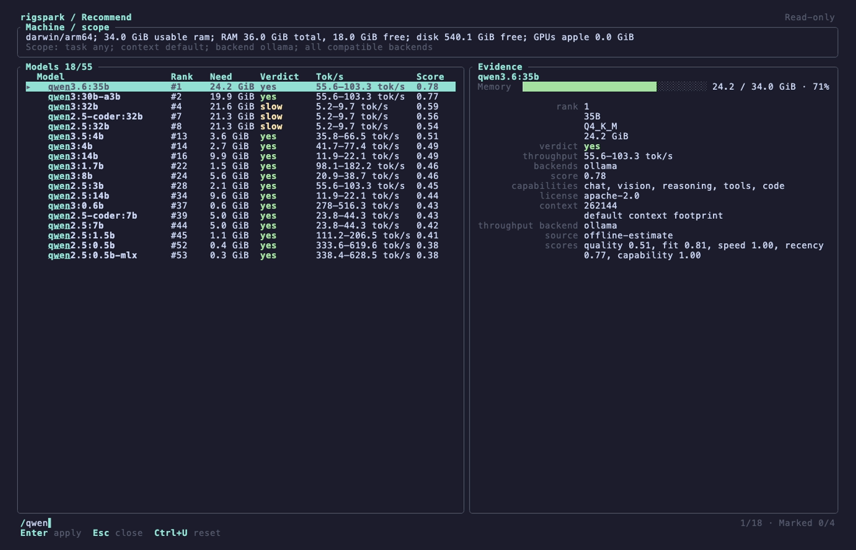Click the Memory usage bar in Evidence

tap(614, 87)
